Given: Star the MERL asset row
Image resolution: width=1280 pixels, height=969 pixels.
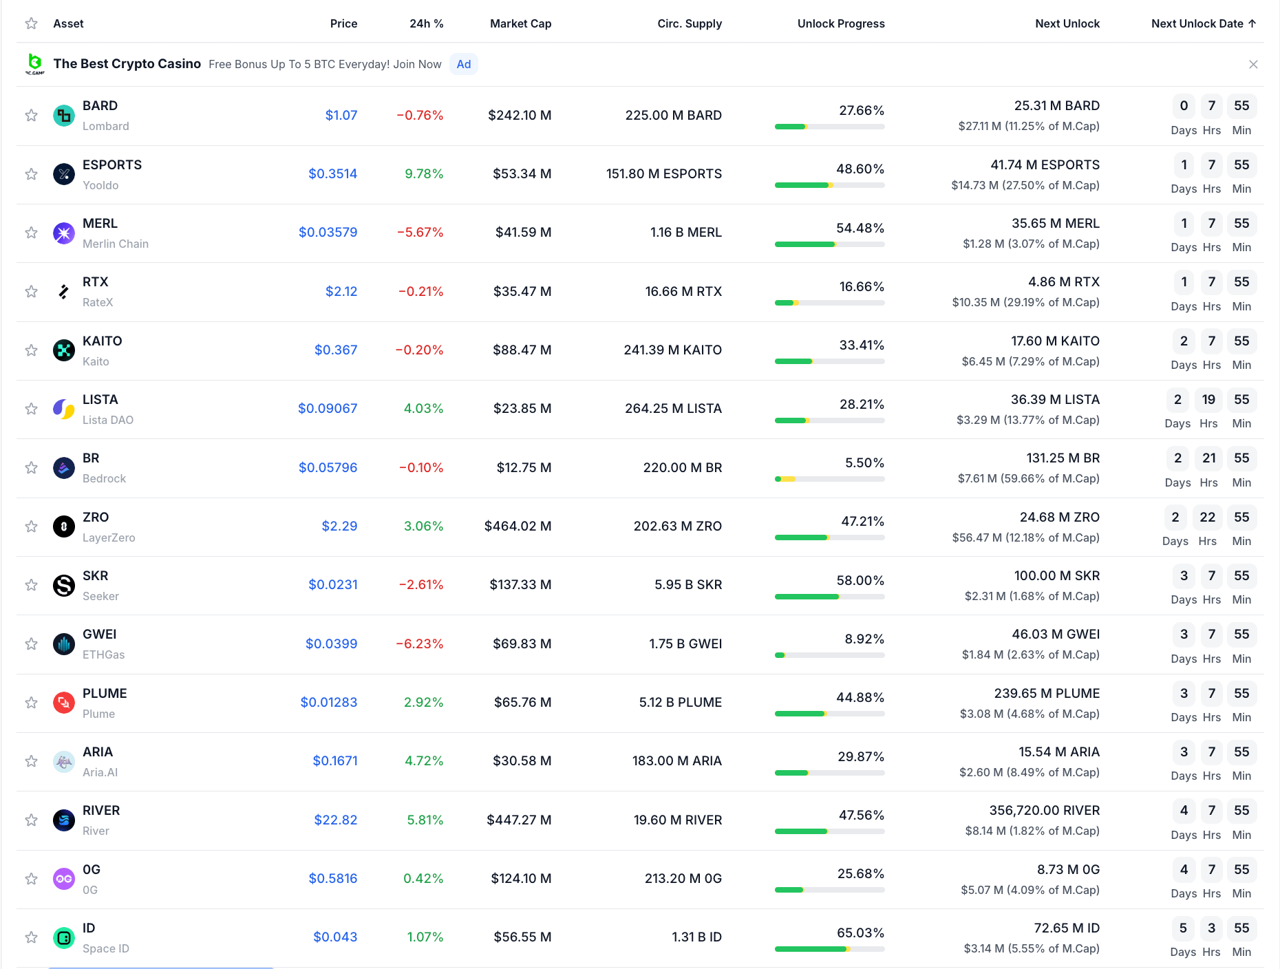Looking at the screenshot, I should click(31, 233).
